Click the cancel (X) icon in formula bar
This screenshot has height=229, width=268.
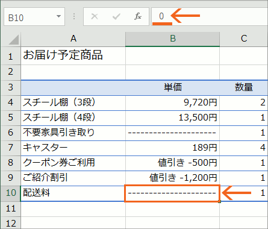pos(95,16)
